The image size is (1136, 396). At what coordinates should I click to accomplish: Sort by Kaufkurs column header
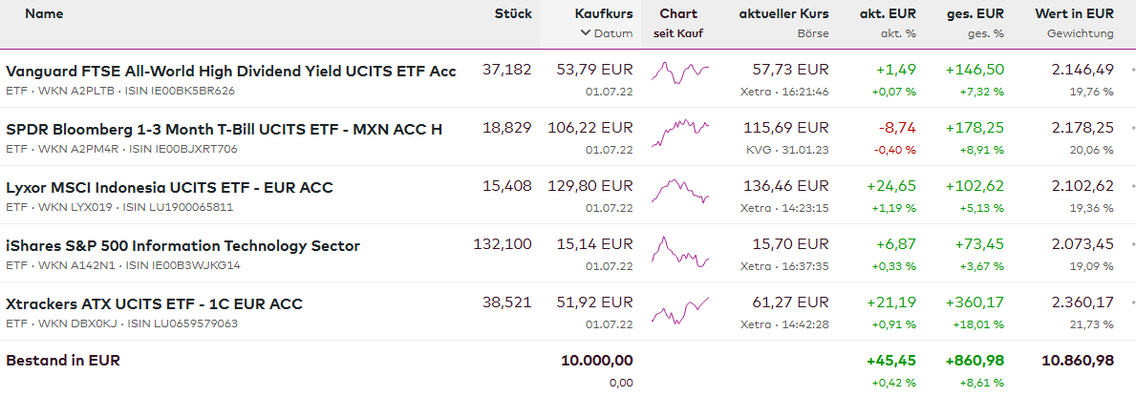tap(604, 14)
